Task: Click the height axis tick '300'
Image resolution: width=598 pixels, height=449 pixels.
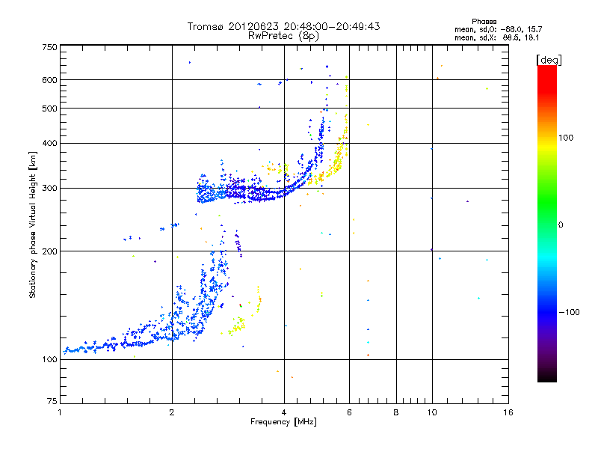Action: pos(49,188)
